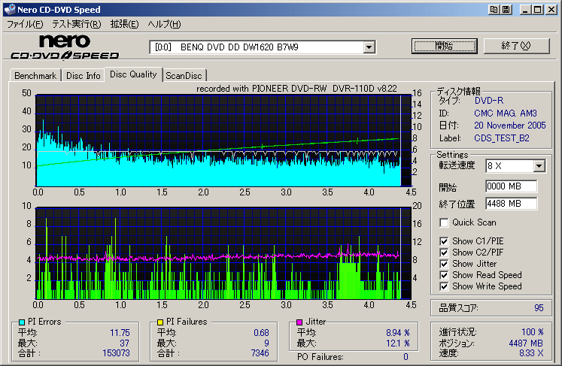Click Jitter average 8.94 %
This screenshot has width=562, height=366.
click(x=398, y=333)
